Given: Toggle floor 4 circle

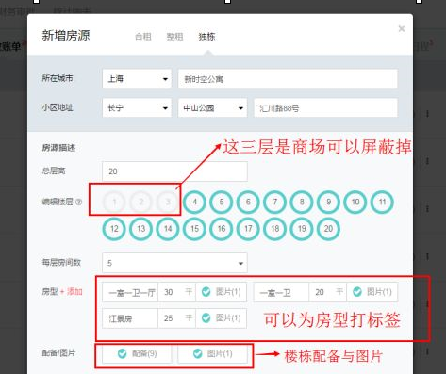Looking at the screenshot, I should click(194, 202).
